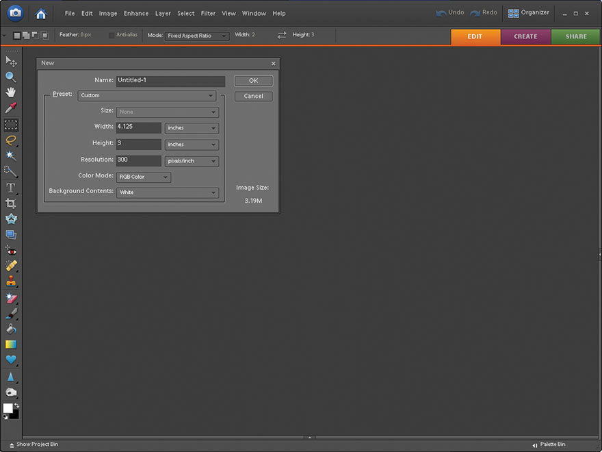The image size is (602, 452).
Task: Select the Lasso tool
Action: point(11,140)
